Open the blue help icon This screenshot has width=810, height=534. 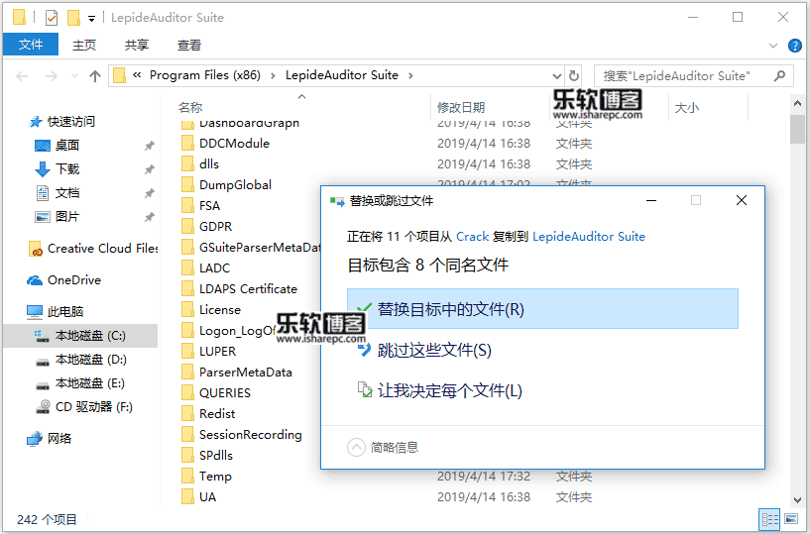click(x=794, y=46)
